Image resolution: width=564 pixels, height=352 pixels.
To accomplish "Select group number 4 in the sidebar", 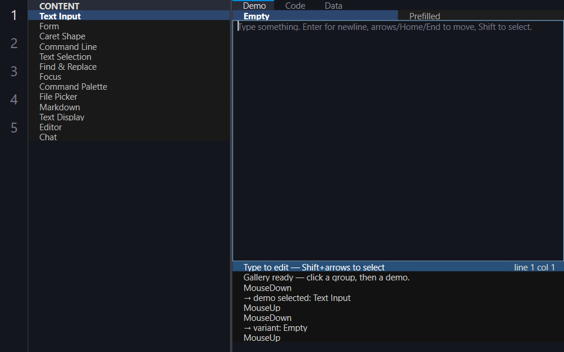I will (x=14, y=99).
